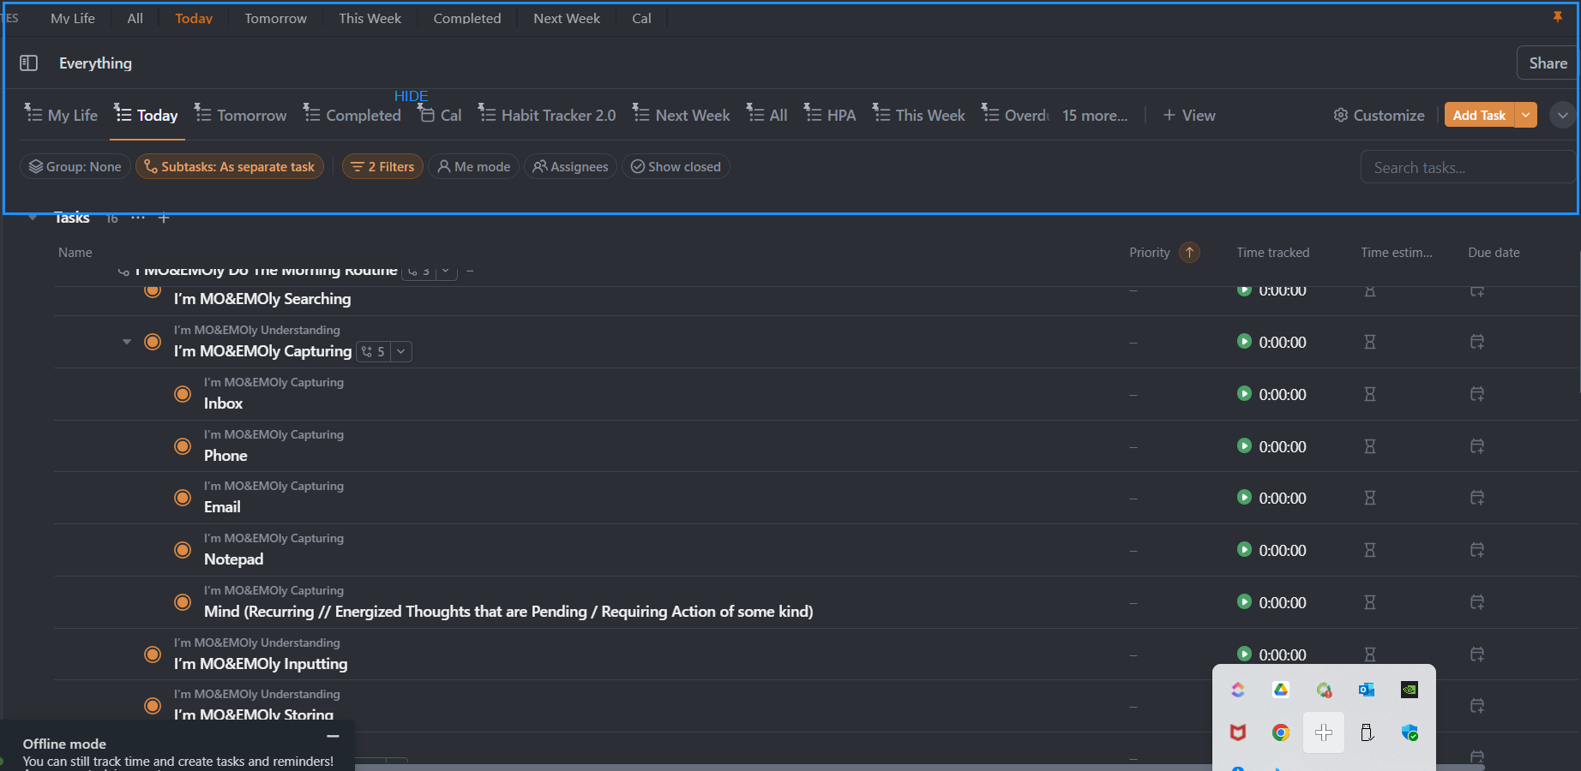The width and height of the screenshot is (1581, 771).
Task: Start the time tracker for Phone task
Action: [x=1244, y=445]
